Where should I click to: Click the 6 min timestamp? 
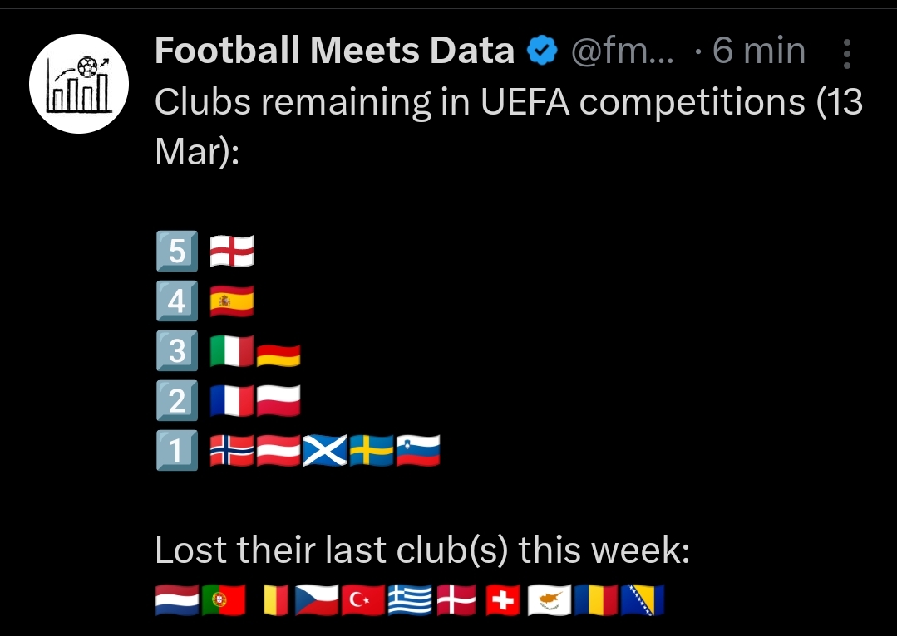tap(760, 52)
